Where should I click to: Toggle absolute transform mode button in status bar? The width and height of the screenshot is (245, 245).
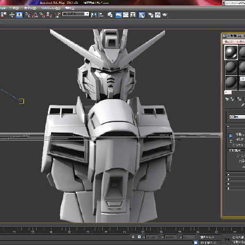tap(139, 237)
